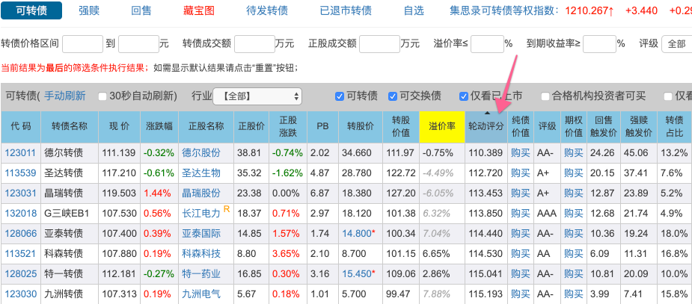Click 纯债价值 购买 link in 德尔转债 row

(x=521, y=153)
